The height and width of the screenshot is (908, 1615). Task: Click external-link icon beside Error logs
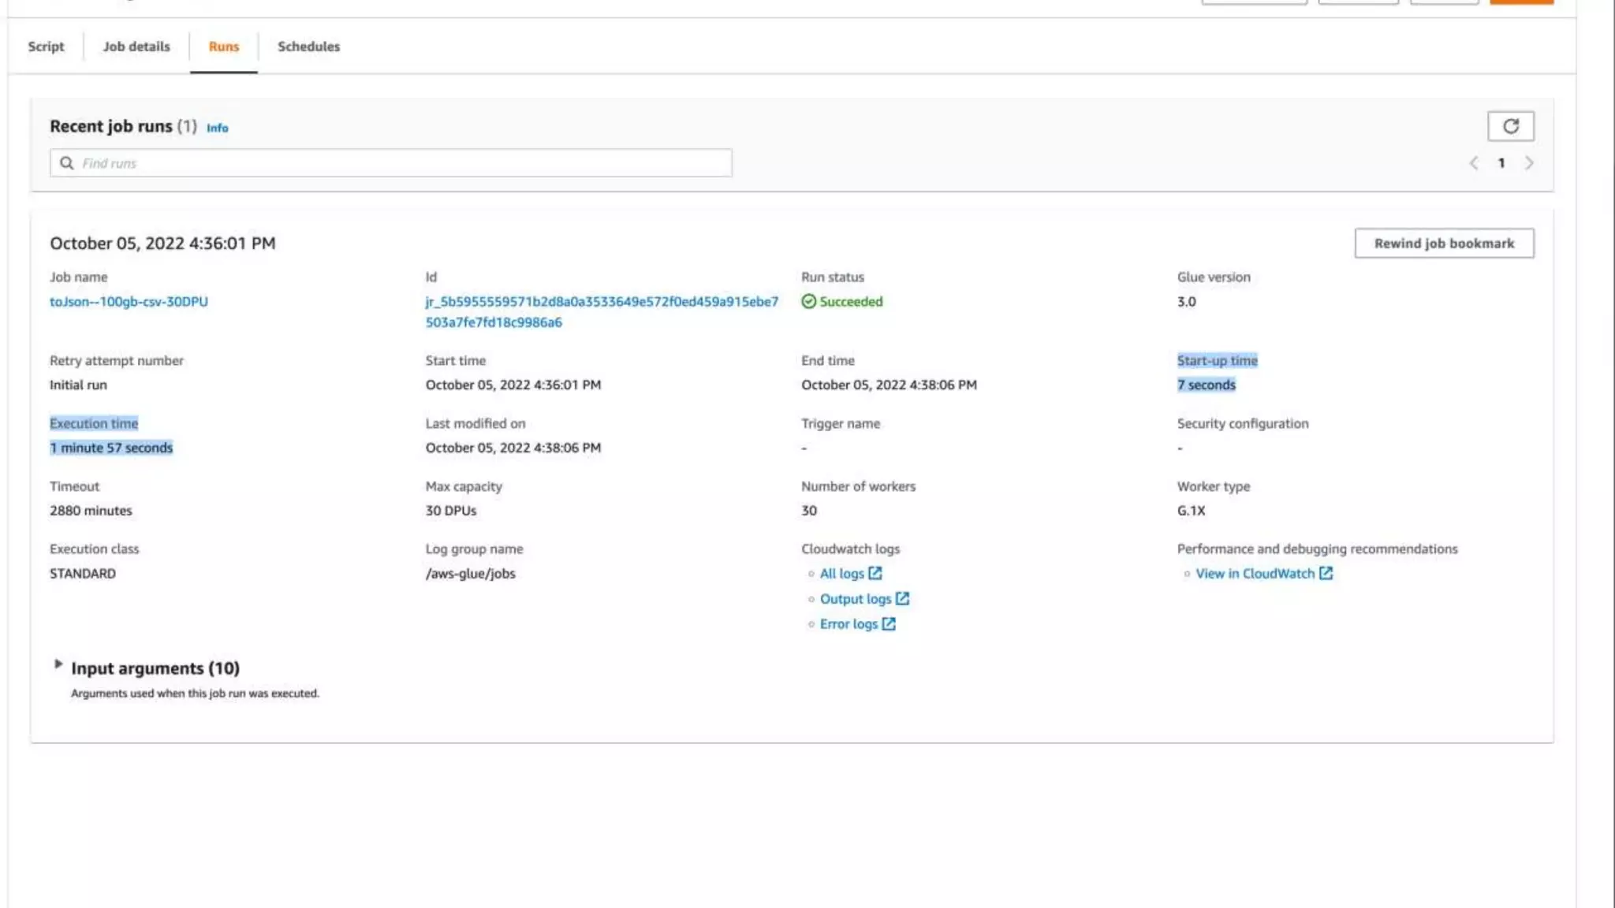(x=889, y=624)
